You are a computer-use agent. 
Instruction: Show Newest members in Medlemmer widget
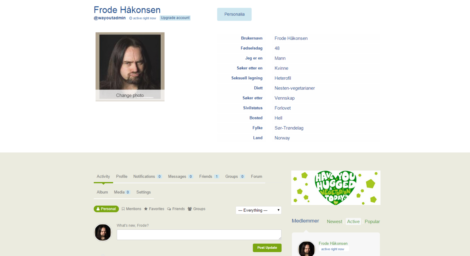[x=334, y=221]
